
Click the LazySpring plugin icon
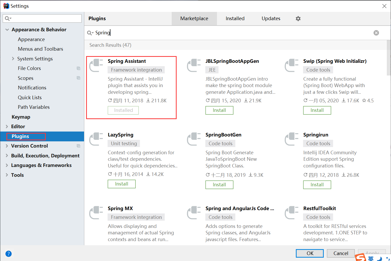[x=96, y=139]
